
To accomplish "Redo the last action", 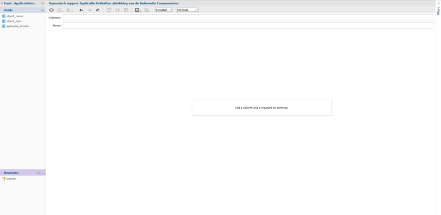I will coord(90,10).
